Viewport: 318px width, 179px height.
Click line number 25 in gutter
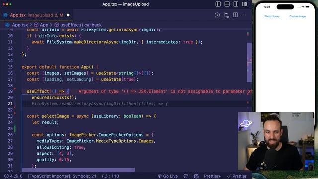(10, 129)
